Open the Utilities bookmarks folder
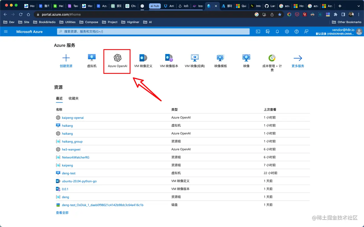Image resolution: width=364 pixels, height=227 pixels. pos(67,22)
